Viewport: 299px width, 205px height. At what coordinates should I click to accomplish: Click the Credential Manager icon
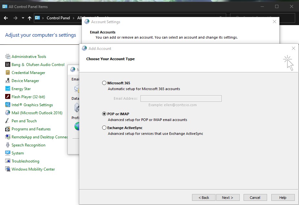point(8,73)
